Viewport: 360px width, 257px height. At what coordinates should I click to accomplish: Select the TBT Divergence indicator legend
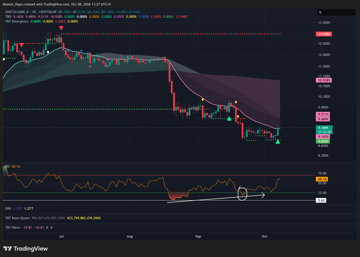tap(17, 21)
